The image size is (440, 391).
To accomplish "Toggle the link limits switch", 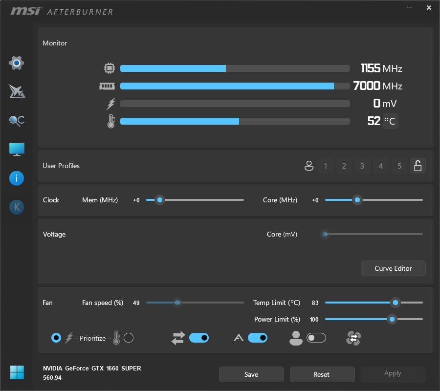I will 199,338.
